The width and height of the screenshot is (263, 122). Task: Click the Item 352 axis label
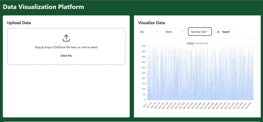pyautogui.click(x=182, y=105)
